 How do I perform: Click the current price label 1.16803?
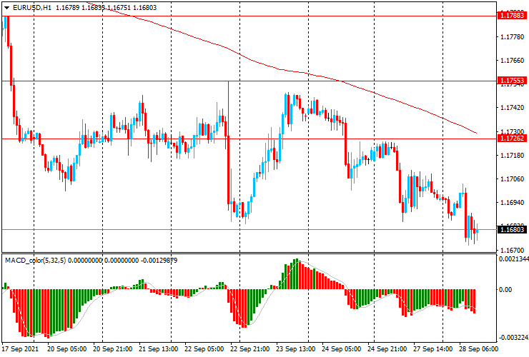[x=512, y=230]
